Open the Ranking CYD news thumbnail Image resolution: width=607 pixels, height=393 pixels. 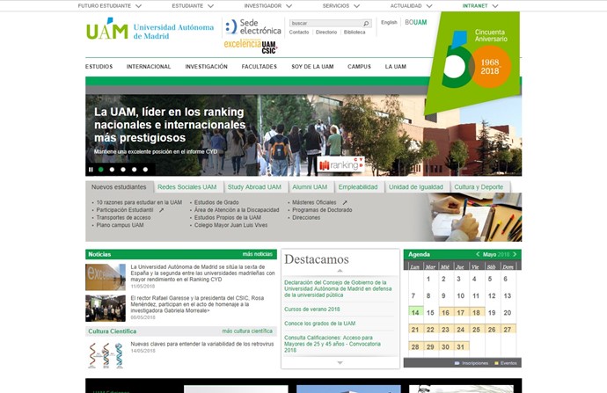pyautogui.click(x=106, y=277)
